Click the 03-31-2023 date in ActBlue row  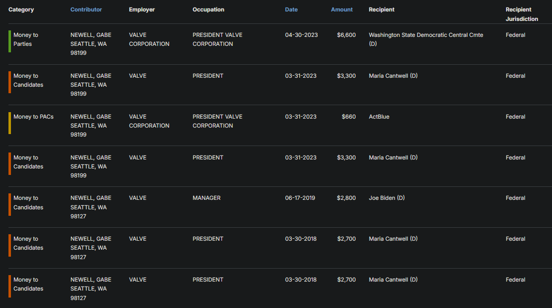pyautogui.click(x=301, y=117)
